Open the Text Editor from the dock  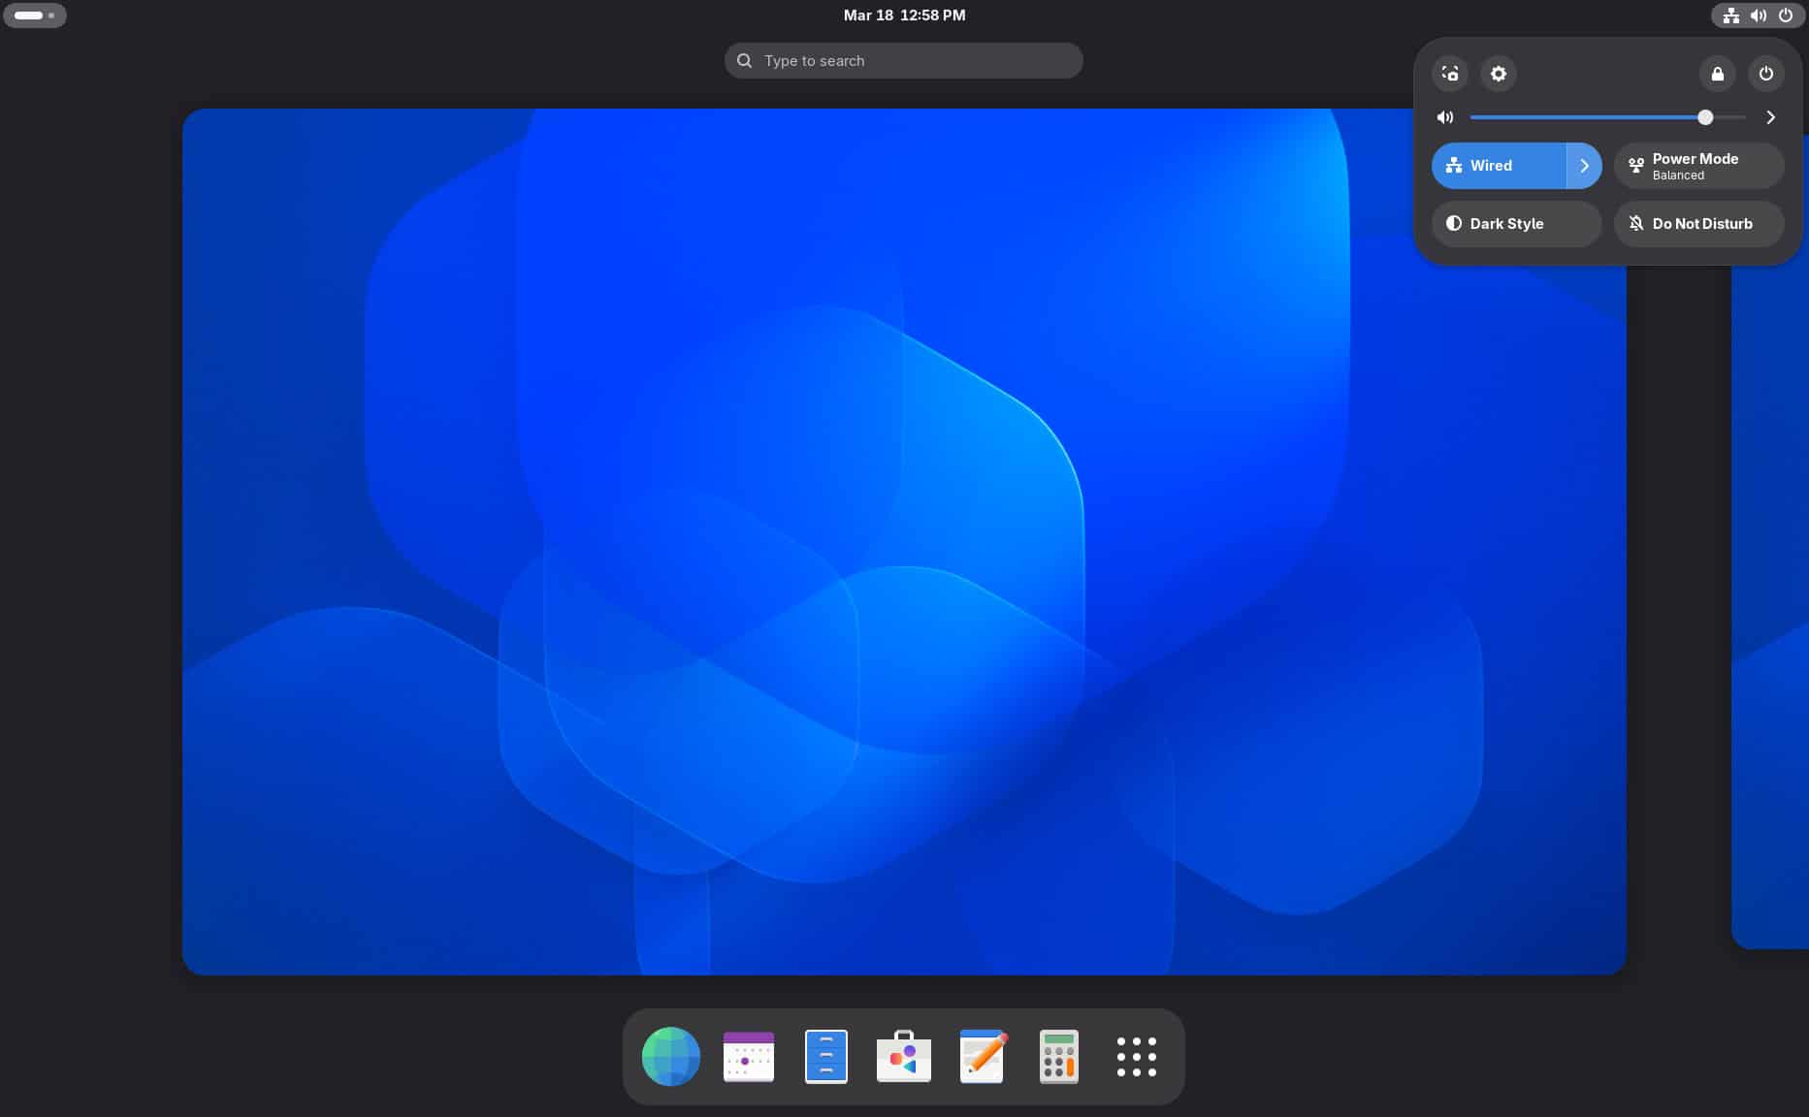(x=981, y=1056)
